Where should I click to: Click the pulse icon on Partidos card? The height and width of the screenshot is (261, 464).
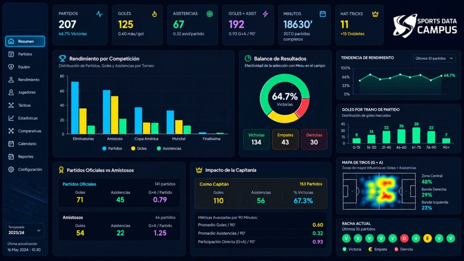99,14
